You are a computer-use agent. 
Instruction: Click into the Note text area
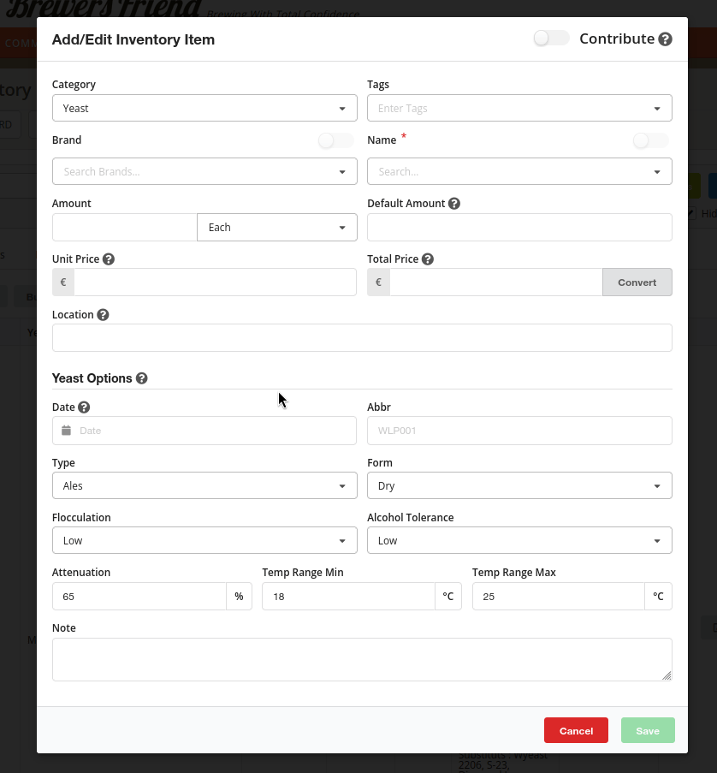coord(361,659)
